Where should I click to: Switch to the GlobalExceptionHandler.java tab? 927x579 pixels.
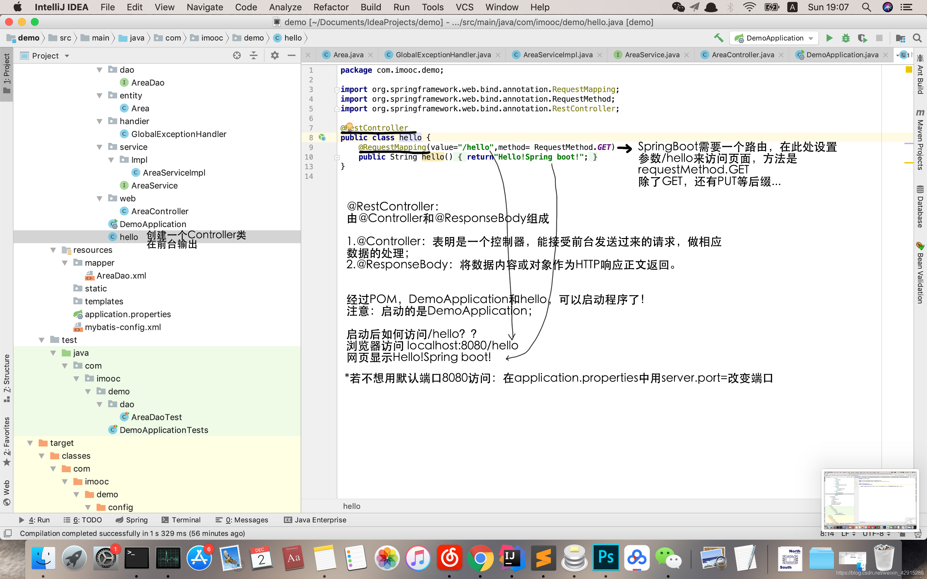pyautogui.click(x=443, y=55)
